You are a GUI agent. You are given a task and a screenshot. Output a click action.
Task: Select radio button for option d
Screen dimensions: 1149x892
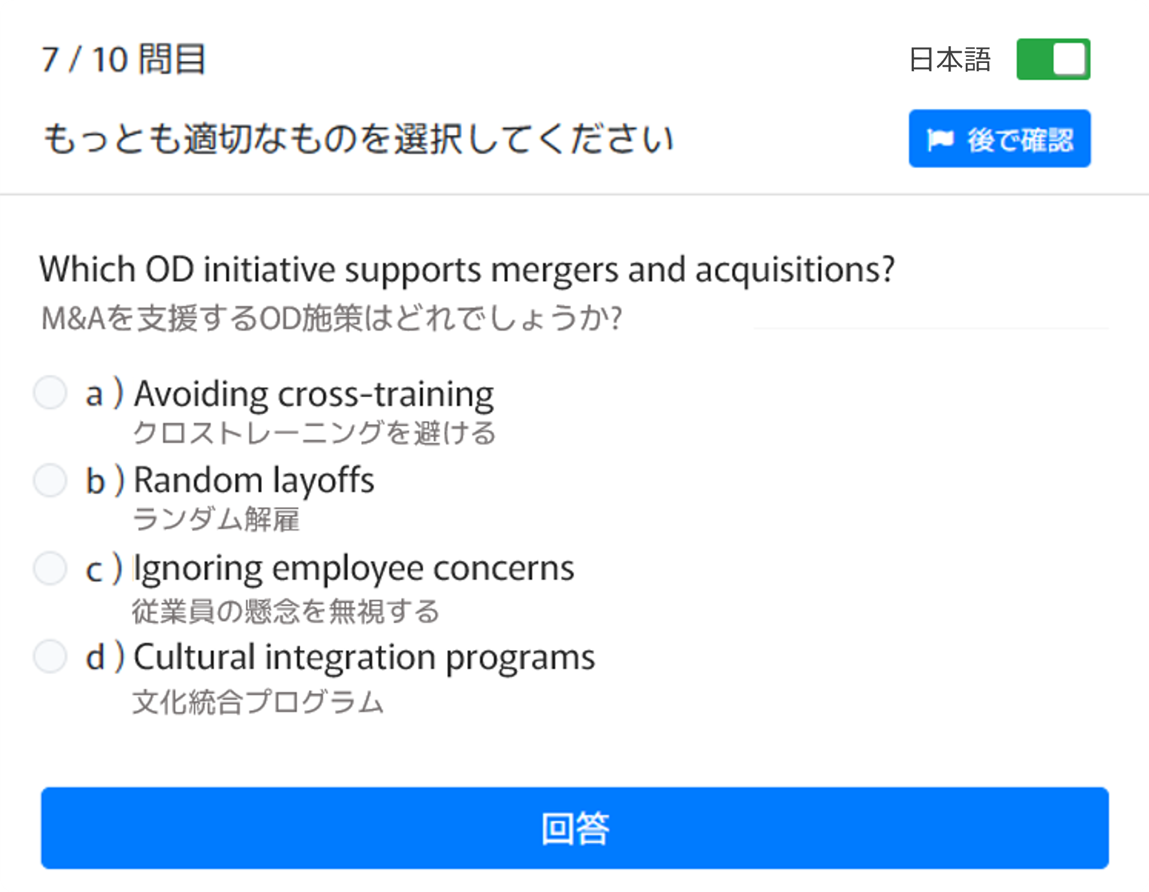point(51,656)
